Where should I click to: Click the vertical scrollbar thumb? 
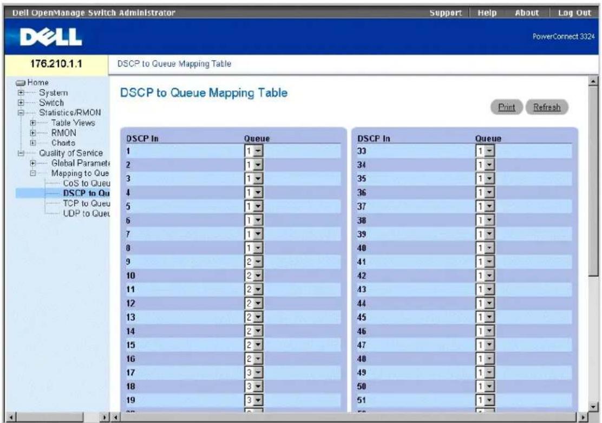click(593, 180)
